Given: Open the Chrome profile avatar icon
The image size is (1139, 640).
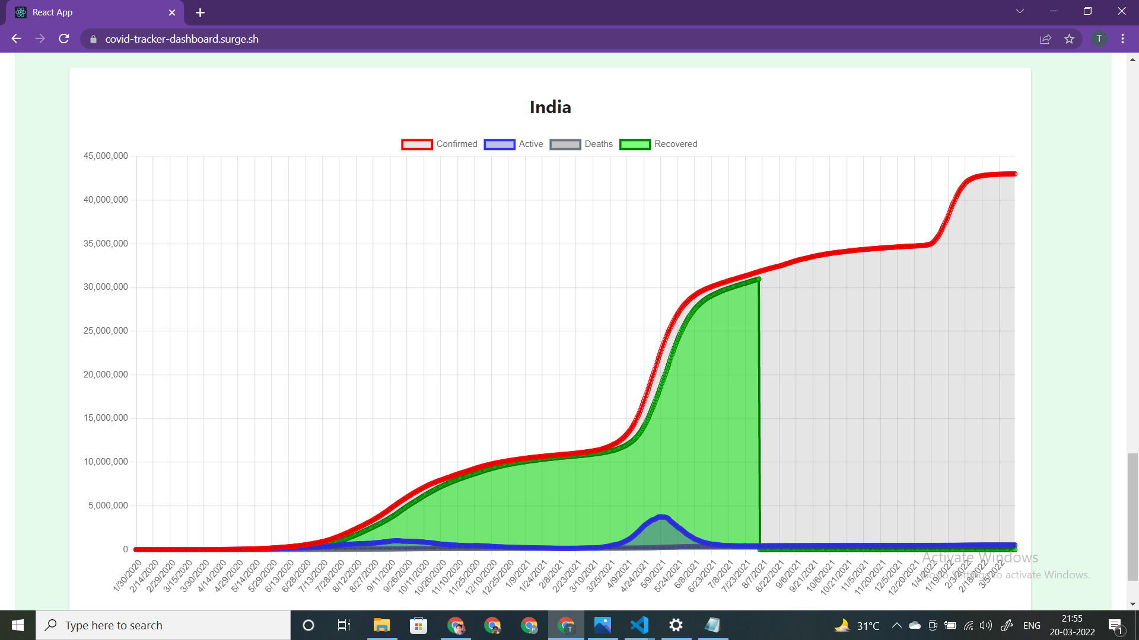Looking at the screenshot, I should pyautogui.click(x=1099, y=39).
